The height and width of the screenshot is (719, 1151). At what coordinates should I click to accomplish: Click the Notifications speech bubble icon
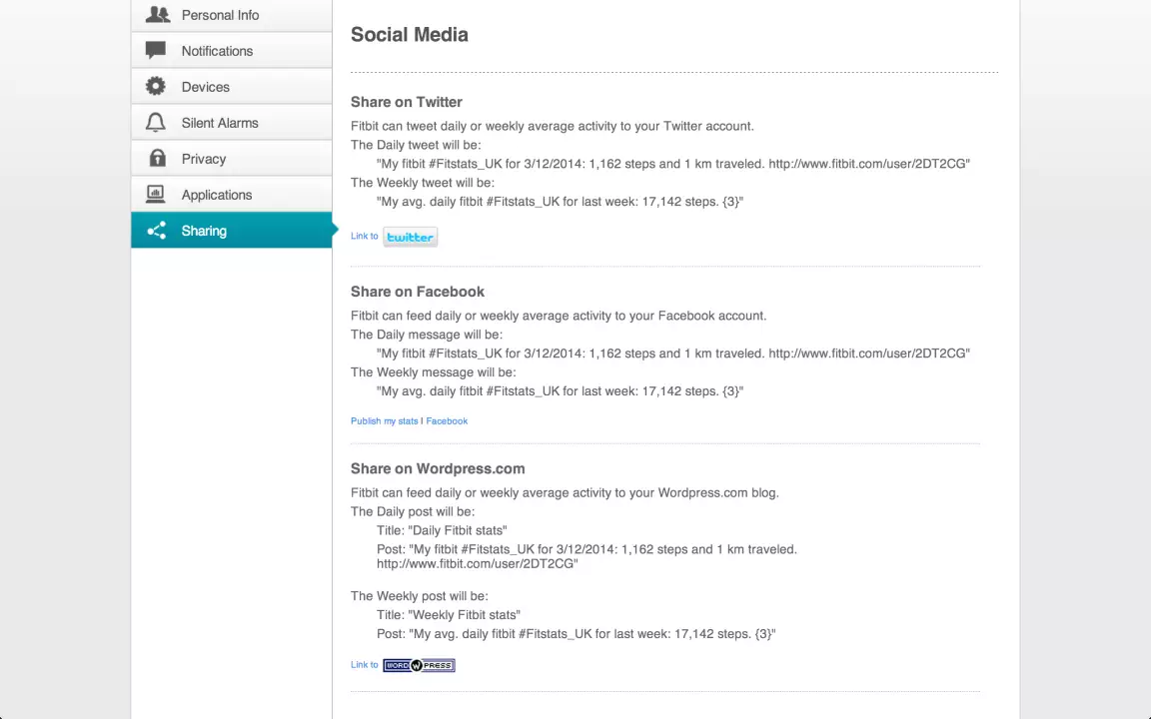[156, 50]
